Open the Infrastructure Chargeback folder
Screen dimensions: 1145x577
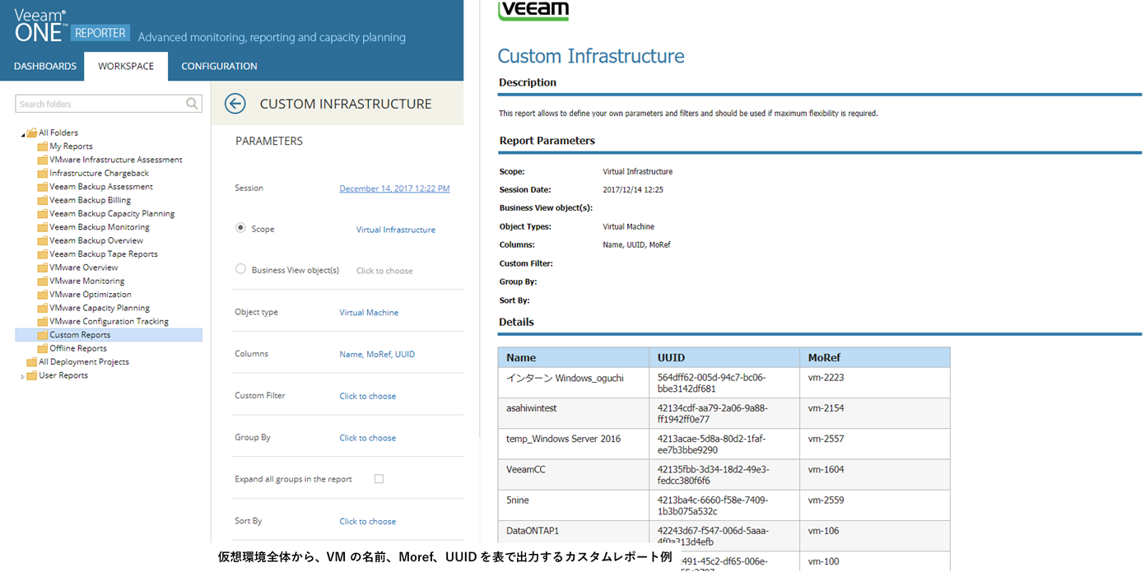pos(99,174)
